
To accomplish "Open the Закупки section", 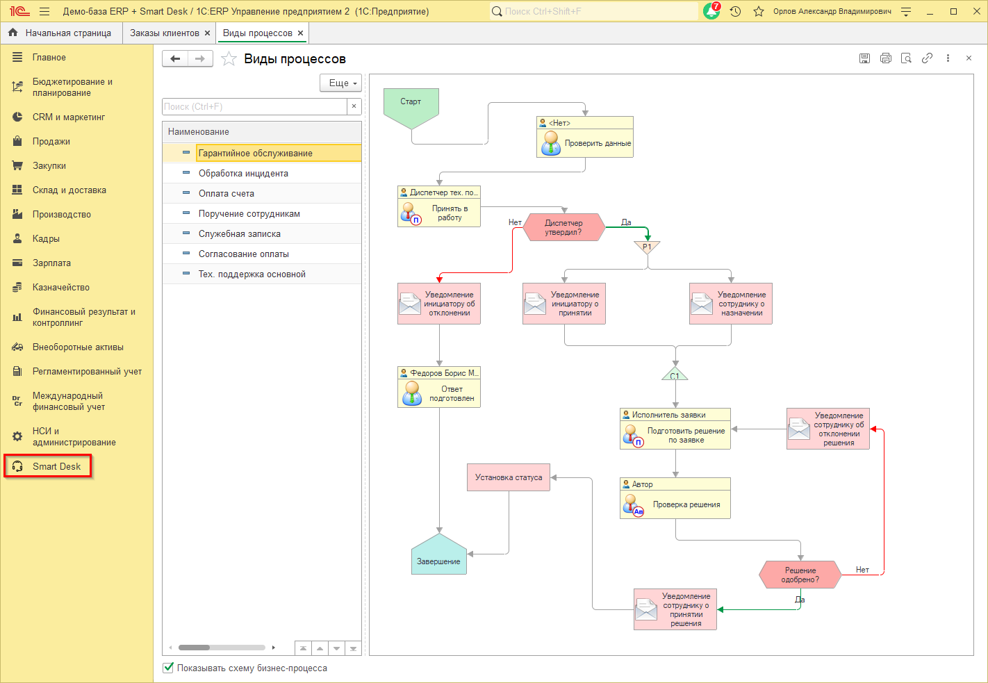I will 76,166.
